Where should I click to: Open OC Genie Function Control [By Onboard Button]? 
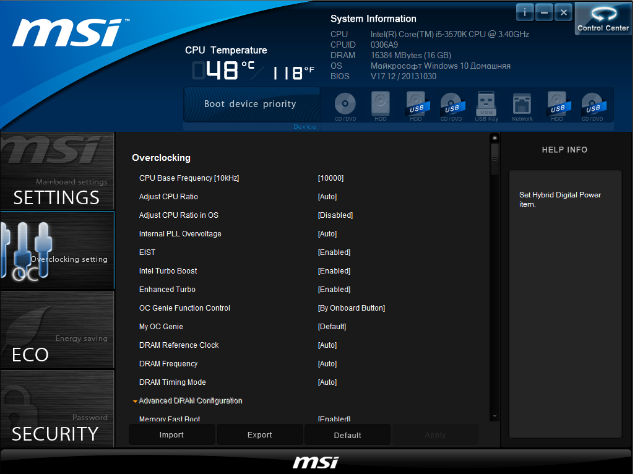pos(351,308)
